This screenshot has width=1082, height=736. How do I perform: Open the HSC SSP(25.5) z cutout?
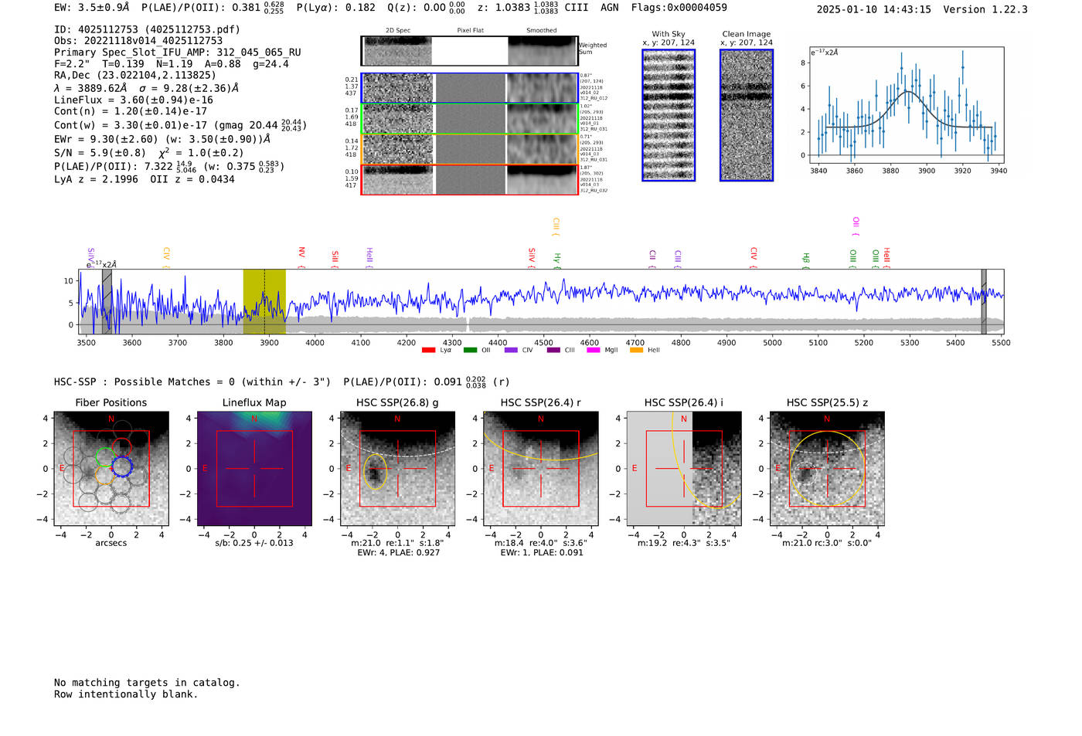(x=827, y=469)
